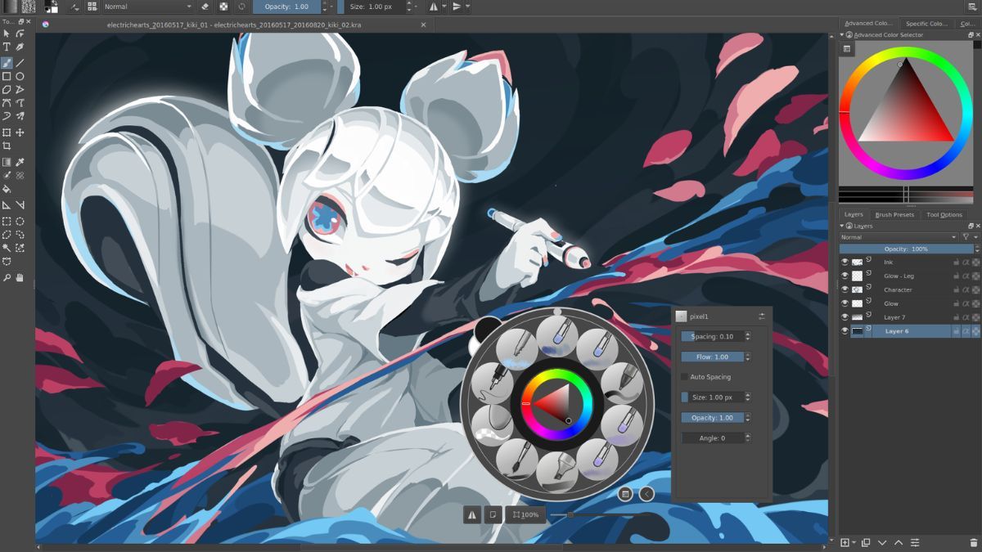
Task: Switch to the Brush Presets tab
Action: pos(894,214)
